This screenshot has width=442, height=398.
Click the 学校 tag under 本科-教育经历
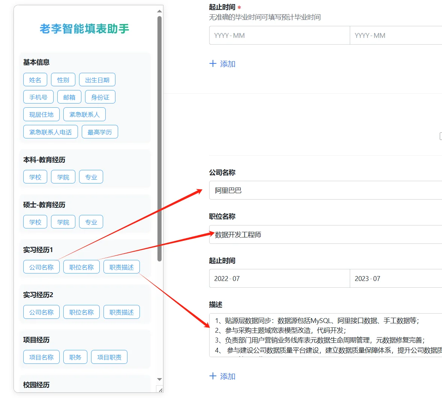point(35,176)
